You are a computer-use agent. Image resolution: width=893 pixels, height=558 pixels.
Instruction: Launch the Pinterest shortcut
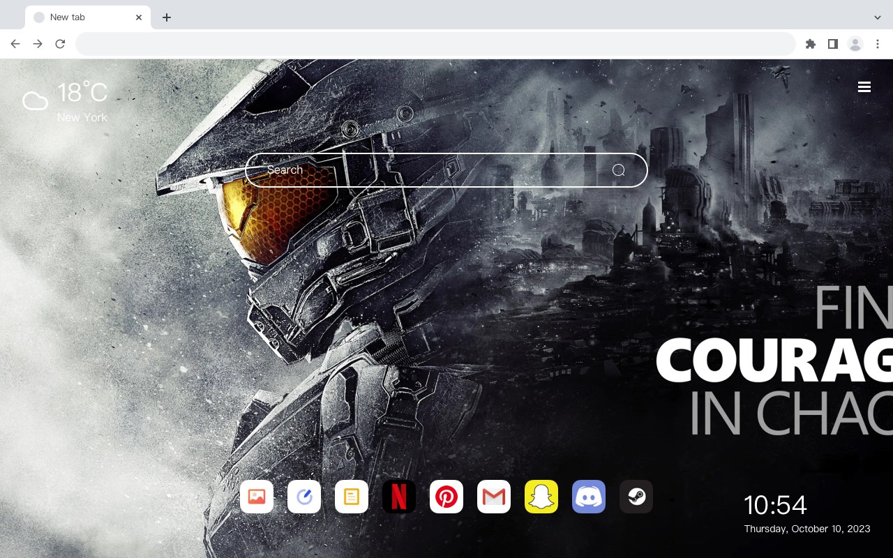(x=446, y=497)
